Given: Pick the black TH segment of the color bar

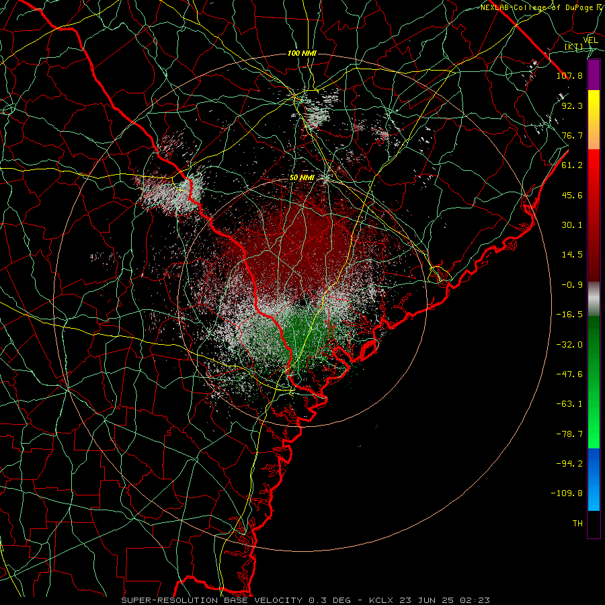Looking at the screenshot, I should (594, 524).
